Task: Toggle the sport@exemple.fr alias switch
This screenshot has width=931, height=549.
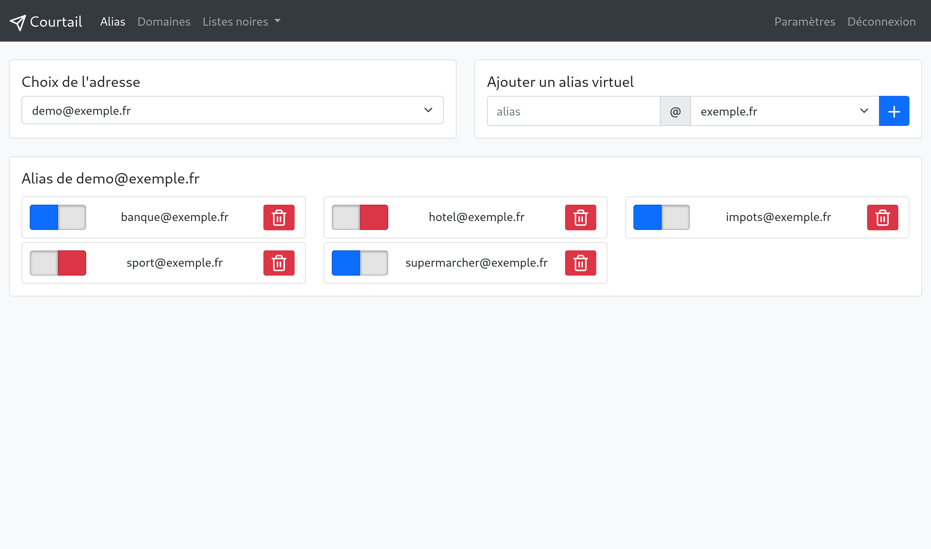Action: 58,263
